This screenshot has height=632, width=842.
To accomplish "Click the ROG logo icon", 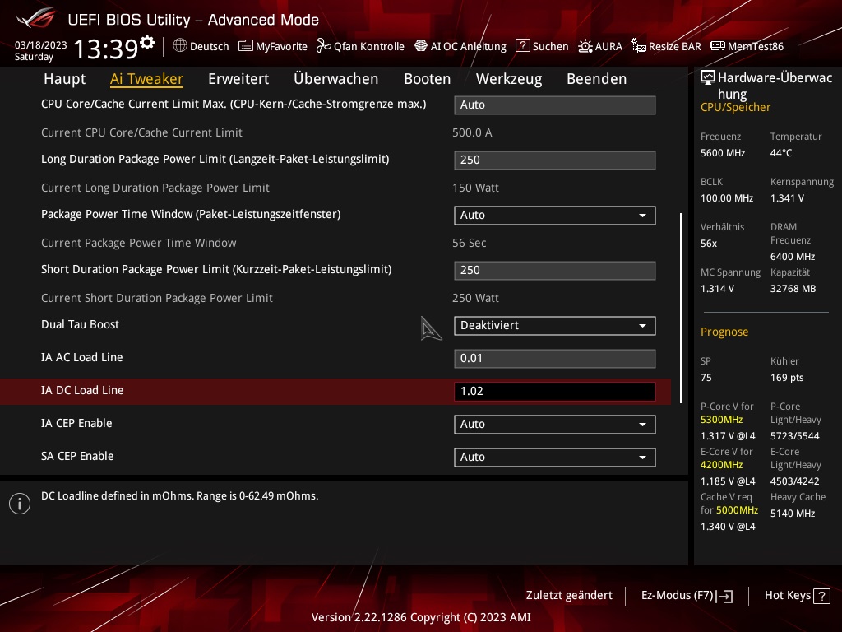I will pyautogui.click(x=36, y=18).
